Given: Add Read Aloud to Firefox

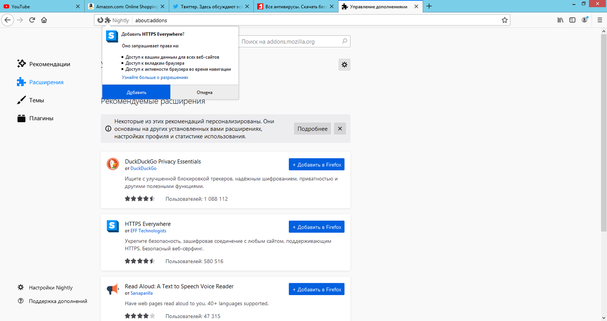Looking at the screenshot, I should [x=316, y=289].
